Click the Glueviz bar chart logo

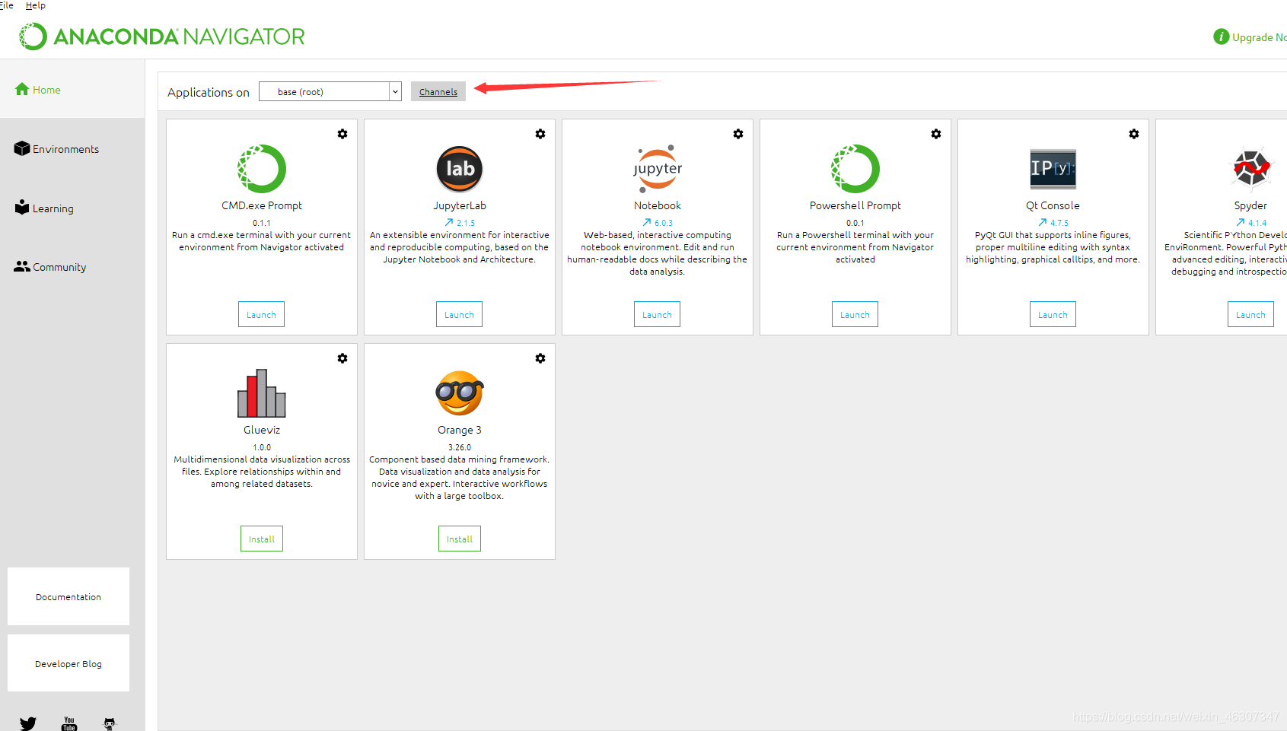(262, 393)
